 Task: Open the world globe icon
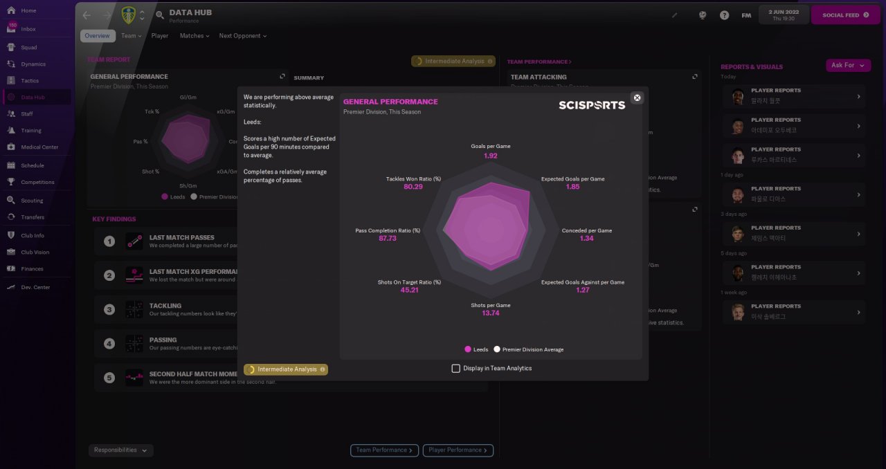pos(702,15)
